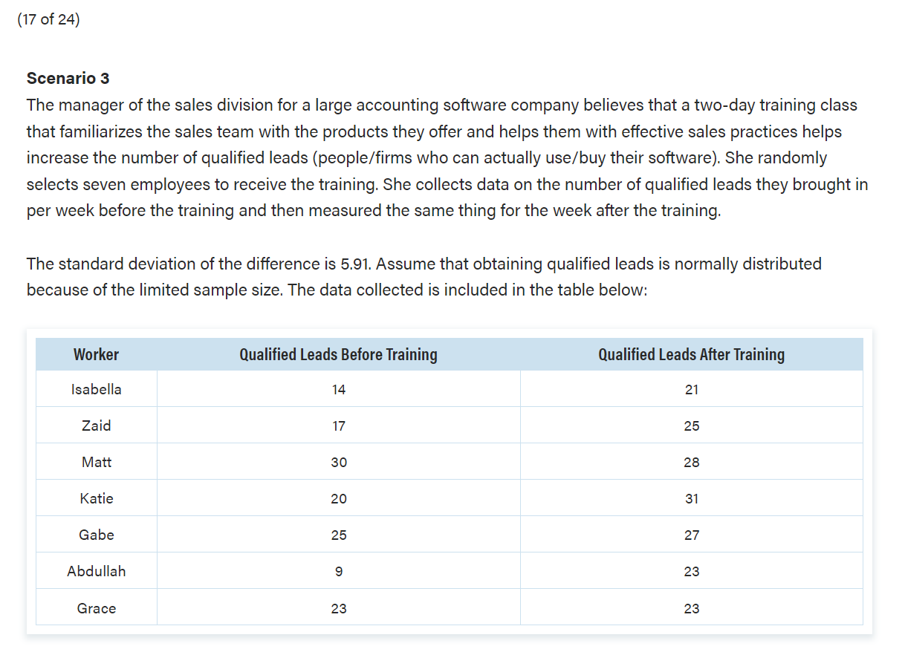The height and width of the screenshot is (652, 905).
Task: Click Isabella's before-training value 14
Action: pos(339,389)
